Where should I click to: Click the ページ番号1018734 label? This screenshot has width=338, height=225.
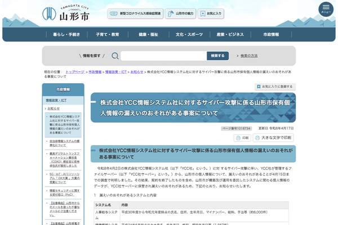click(237, 129)
